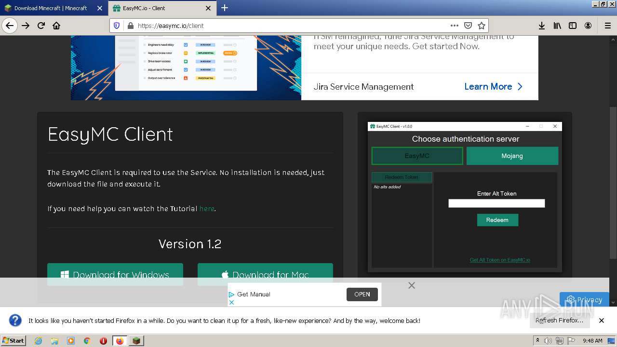Click Refresh Firefox button
617x347 pixels.
pos(559,320)
